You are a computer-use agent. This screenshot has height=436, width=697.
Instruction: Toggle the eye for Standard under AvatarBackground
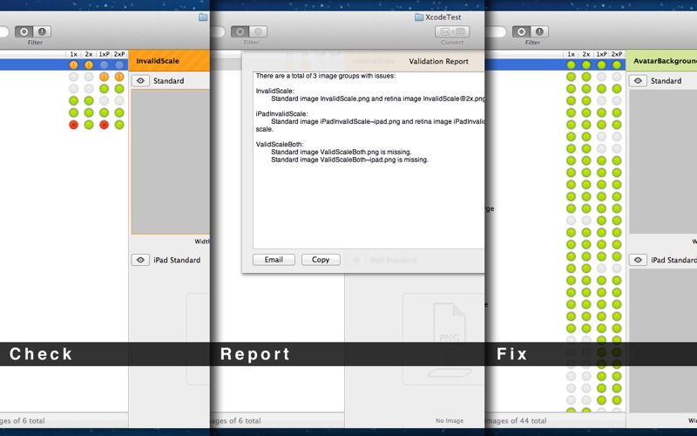[x=638, y=81]
